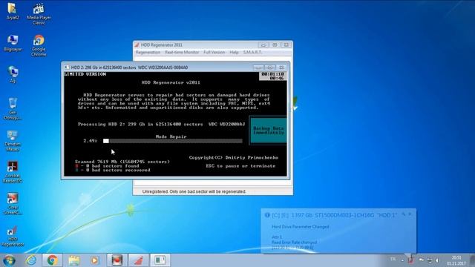
Task: Switch to Chrome on the taskbar
Action: 53,260
